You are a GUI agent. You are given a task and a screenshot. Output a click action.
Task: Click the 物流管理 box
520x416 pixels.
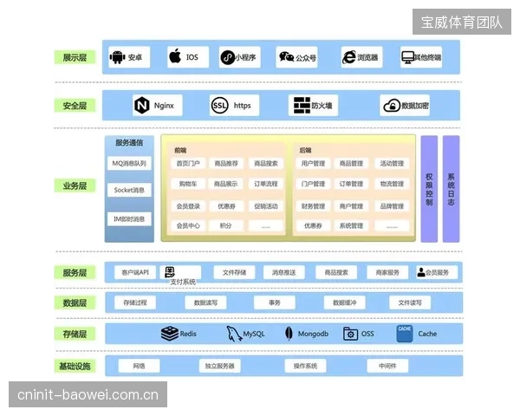click(x=392, y=184)
